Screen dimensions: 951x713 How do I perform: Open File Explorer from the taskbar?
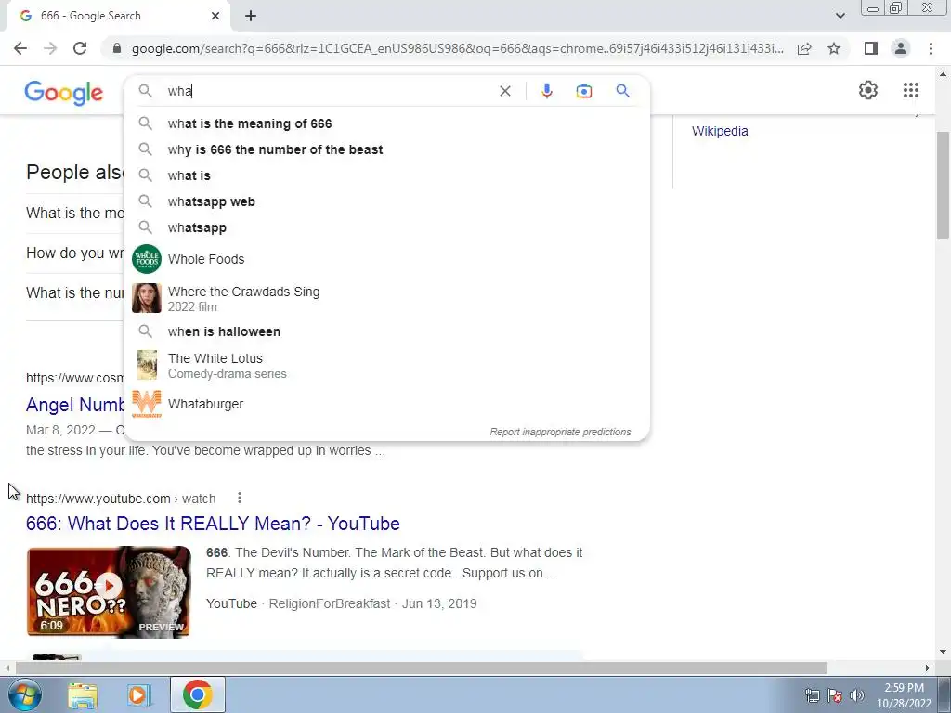[83, 695]
